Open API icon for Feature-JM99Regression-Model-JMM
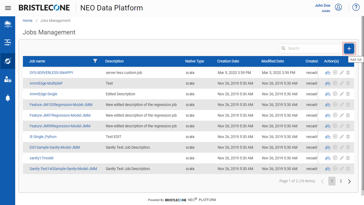 click(x=328, y=126)
